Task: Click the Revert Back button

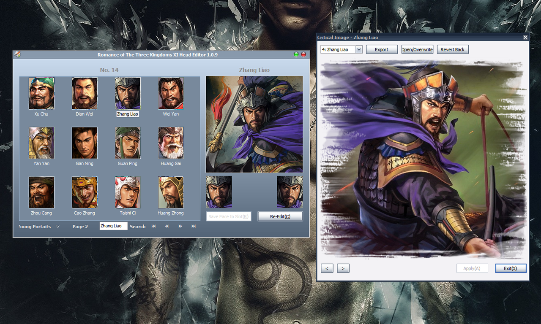Action: click(453, 49)
